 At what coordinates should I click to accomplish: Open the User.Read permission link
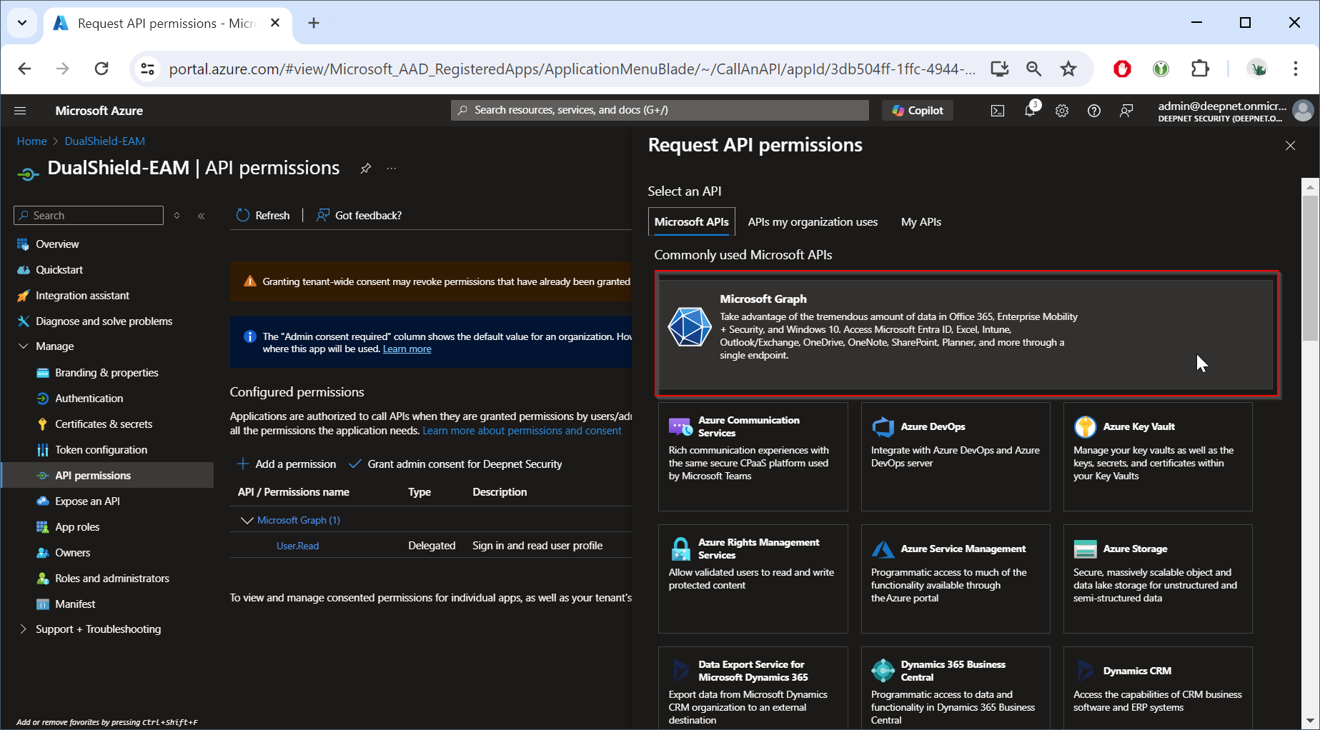(297, 546)
